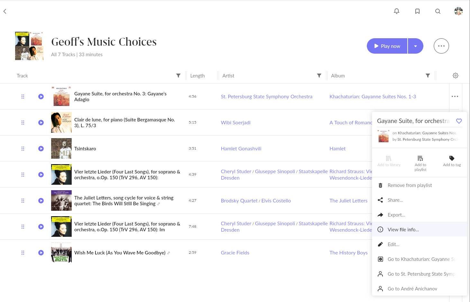Click the bookmark icon in the header

[417, 11]
